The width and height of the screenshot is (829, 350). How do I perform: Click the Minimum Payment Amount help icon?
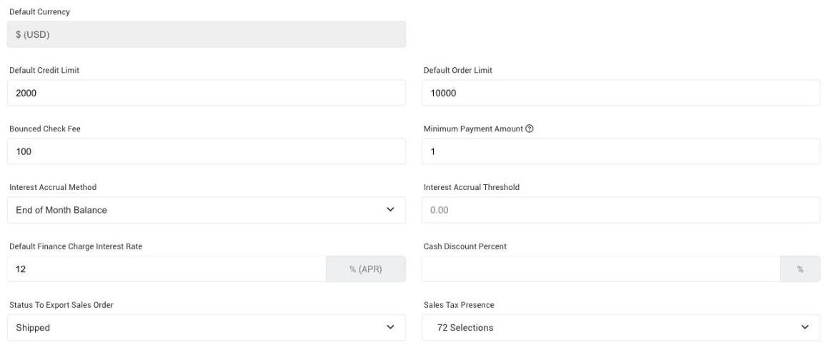(530, 129)
